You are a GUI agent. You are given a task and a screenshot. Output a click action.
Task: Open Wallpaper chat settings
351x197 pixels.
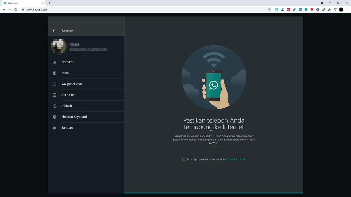[86, 84]
